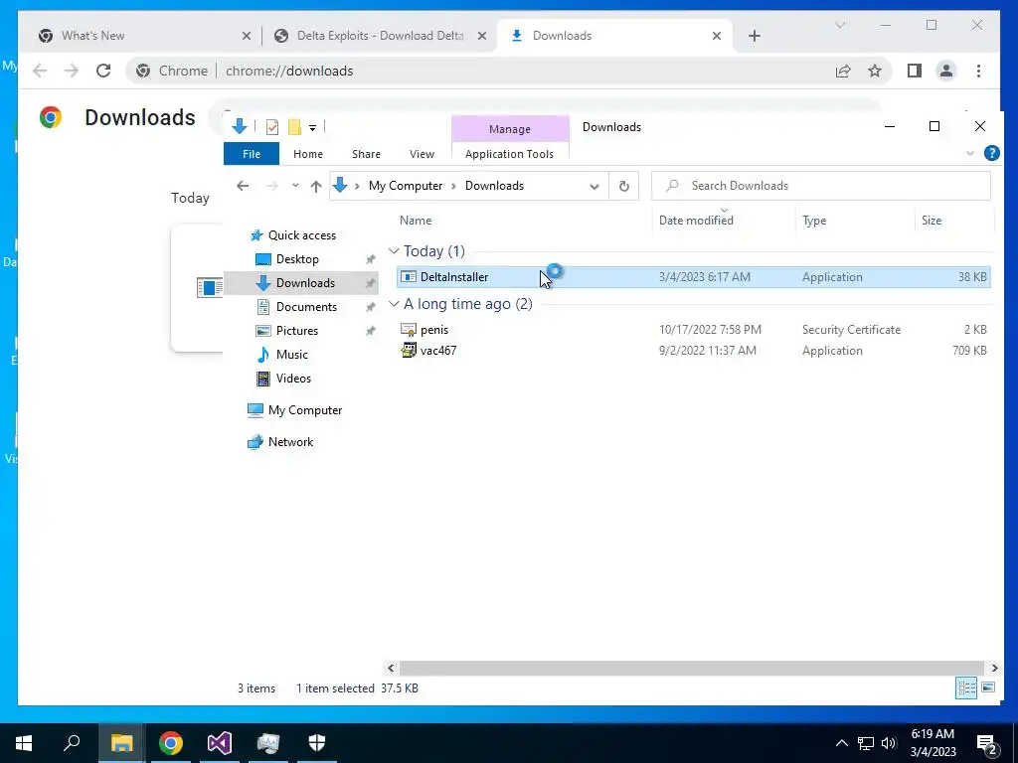The height and width of the screenshot is (763, 1018).
Task: Go back in File Explorer
Action: pyautogui.click(x=243, y=186)
